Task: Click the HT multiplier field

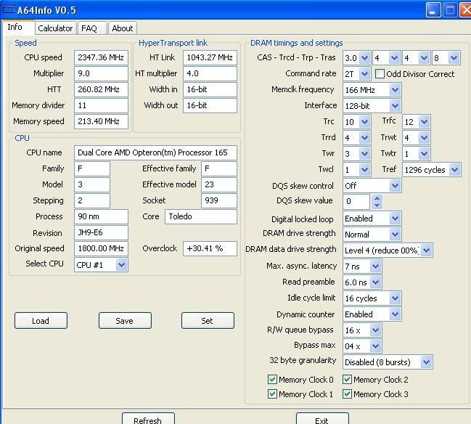Action: point(210,73)
